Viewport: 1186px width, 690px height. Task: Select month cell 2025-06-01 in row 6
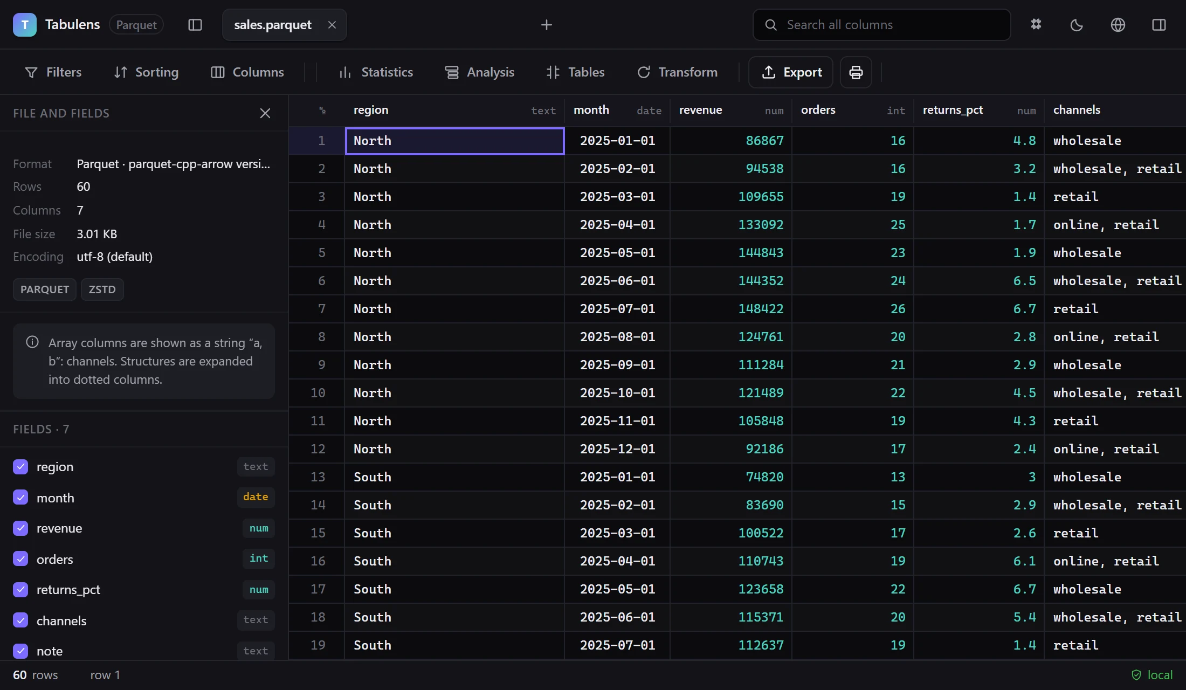coord(617,281)
